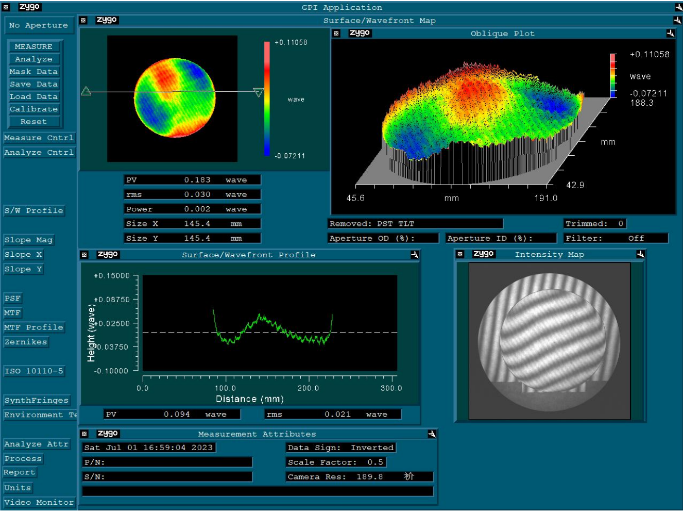Viewport: 683px width, 512px height.
Task: Click the Filter: Off field
Action: [616, 238]
